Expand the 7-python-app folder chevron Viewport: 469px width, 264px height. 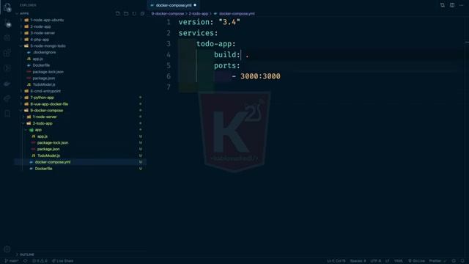point(21,98)
